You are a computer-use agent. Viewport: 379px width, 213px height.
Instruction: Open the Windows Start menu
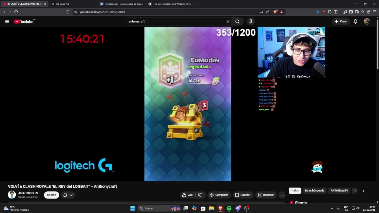(x=133, y=208)
